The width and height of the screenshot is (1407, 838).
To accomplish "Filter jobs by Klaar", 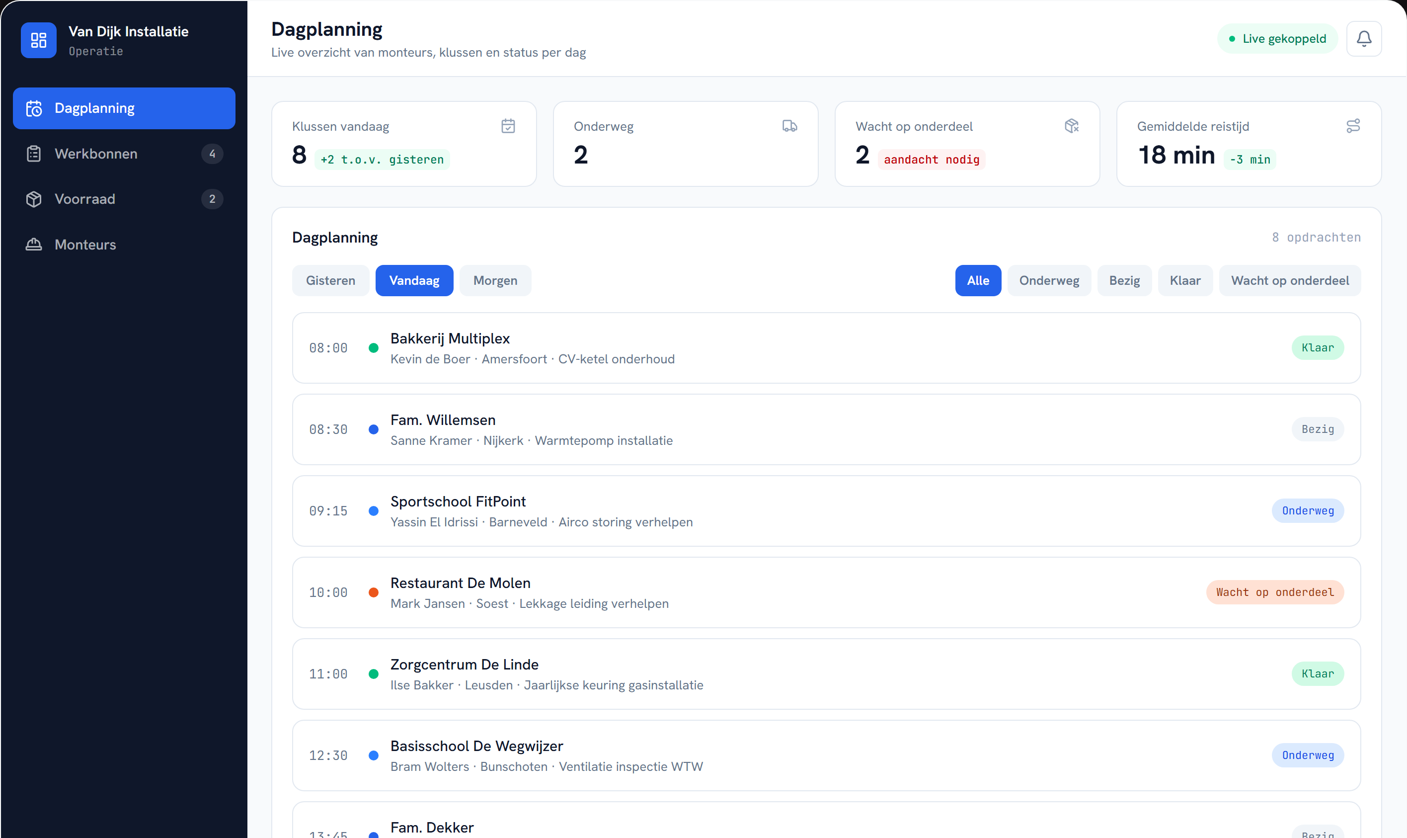I will point(1184,281).
